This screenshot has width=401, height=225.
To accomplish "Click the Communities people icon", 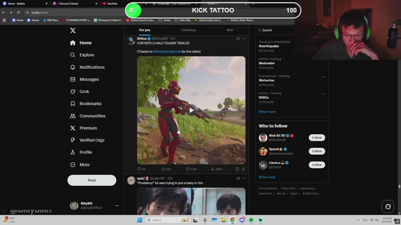I will tap(73, 116).
